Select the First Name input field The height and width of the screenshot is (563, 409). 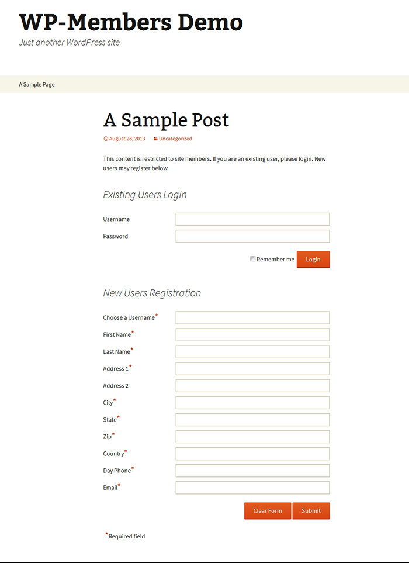point(252,334)
